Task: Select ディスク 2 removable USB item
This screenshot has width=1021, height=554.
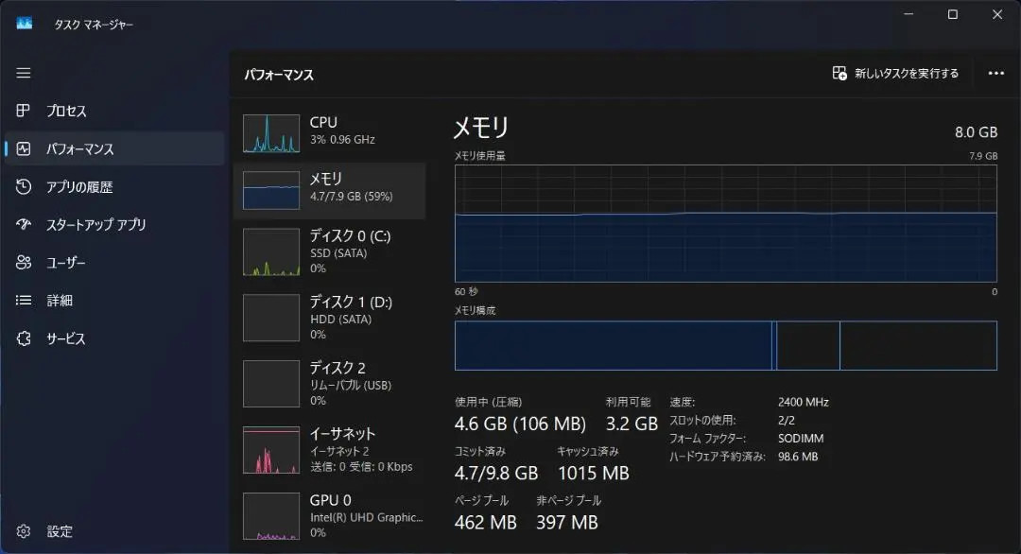Action: click(x=330, y=384)
